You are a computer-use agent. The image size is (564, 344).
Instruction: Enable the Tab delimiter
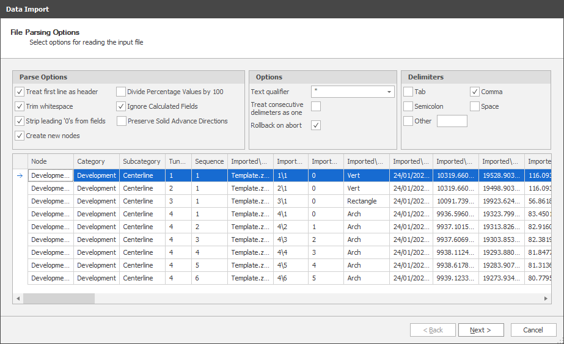click(408, 92)
